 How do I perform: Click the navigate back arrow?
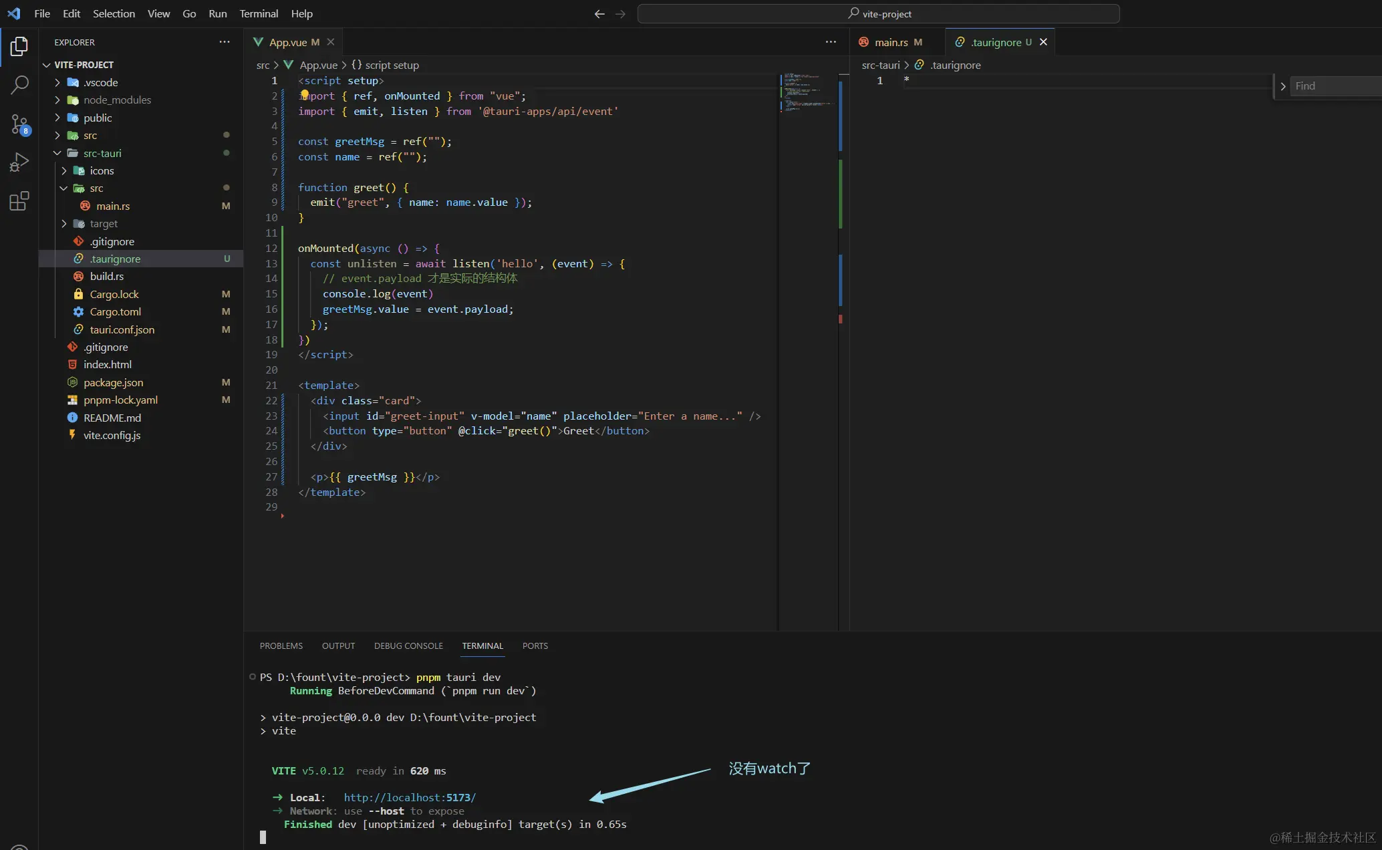599,14
